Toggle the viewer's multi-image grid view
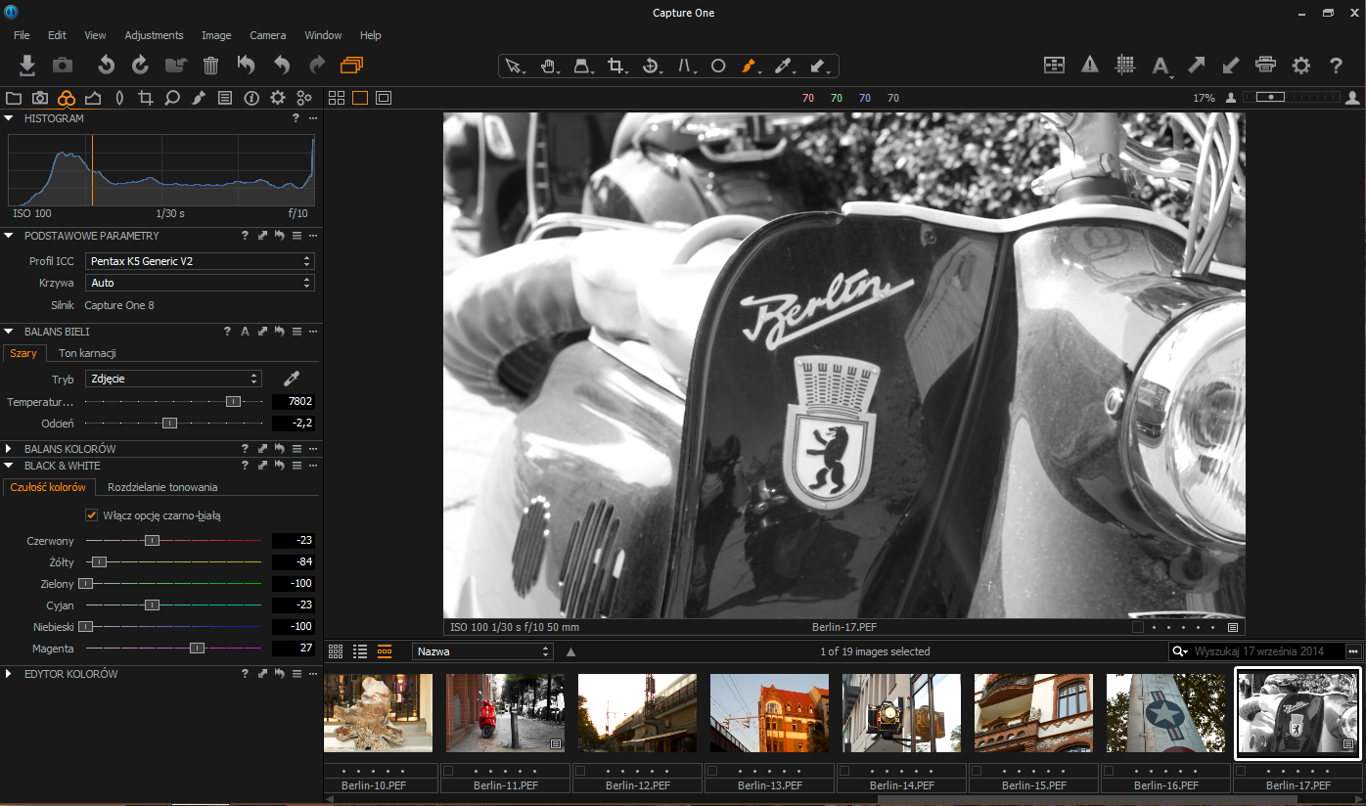1366x806 pixels. (337, 98)
